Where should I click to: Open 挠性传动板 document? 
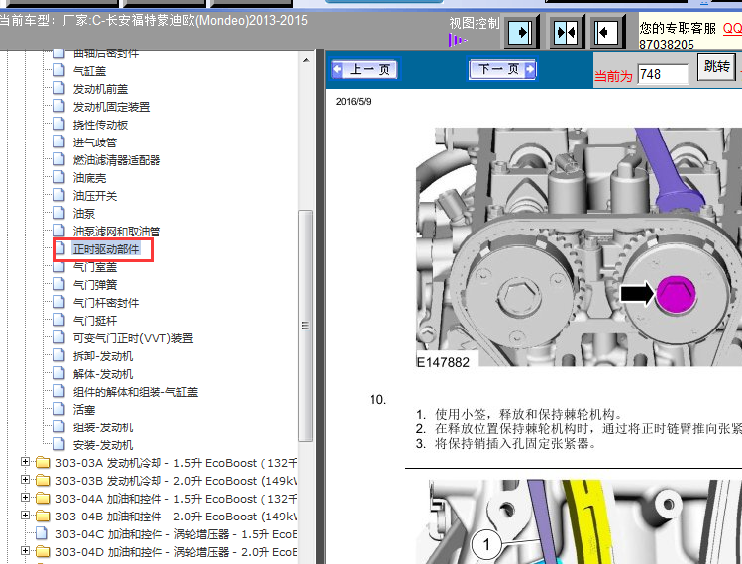(100, 125)
